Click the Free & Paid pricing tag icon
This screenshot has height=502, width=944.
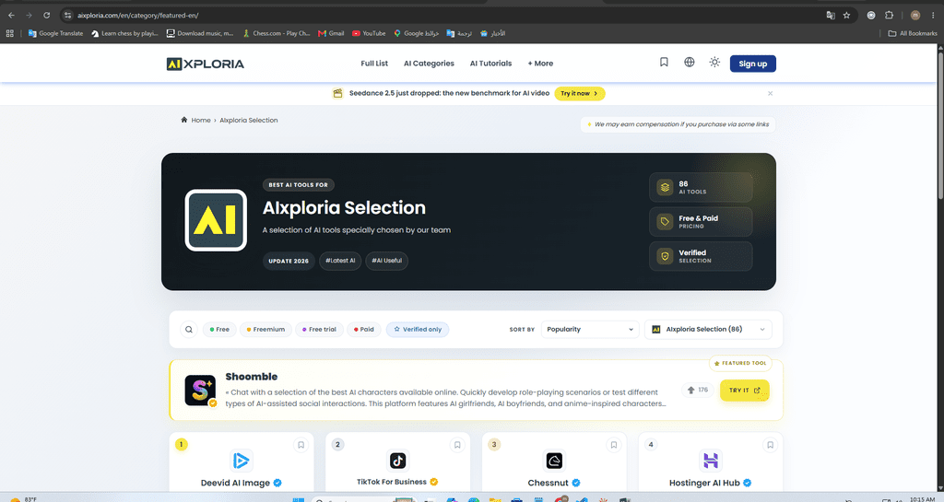pos(665,221)
